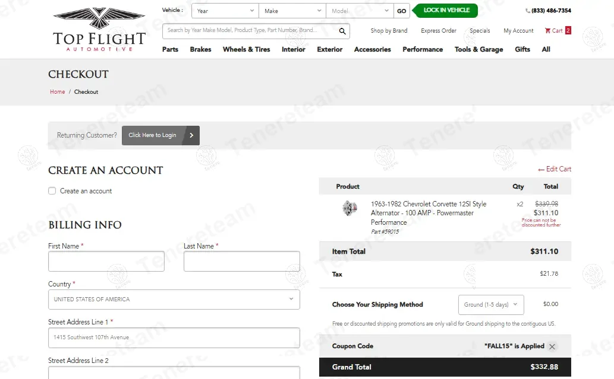Click the Corvette alternator product title

(429, 213)
